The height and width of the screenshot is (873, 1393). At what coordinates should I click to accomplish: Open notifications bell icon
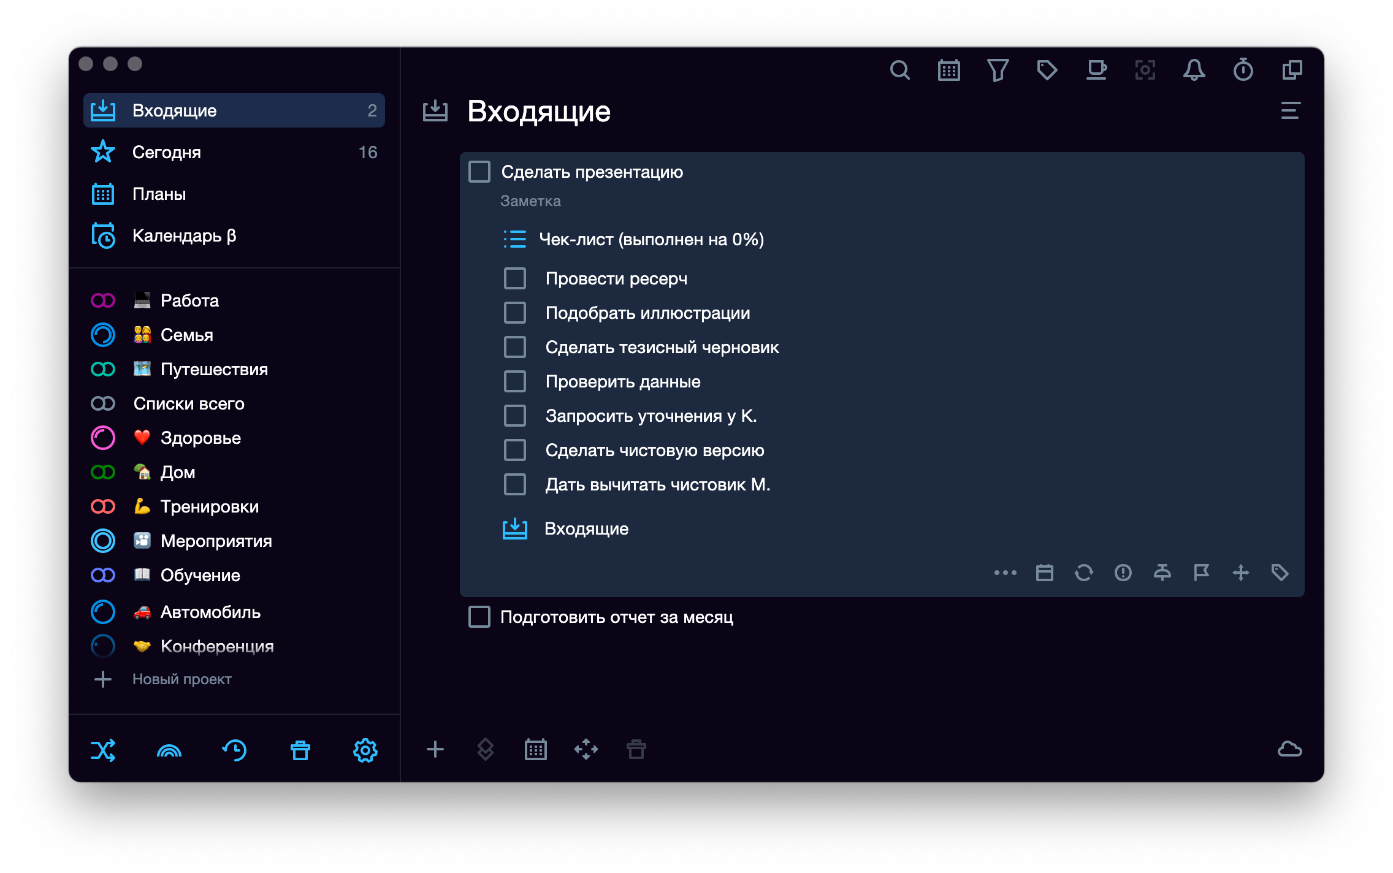click(1194, 71)
